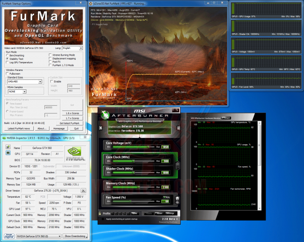
Task: Adjust the Shader Clock slider
Action: pos(133,172)
